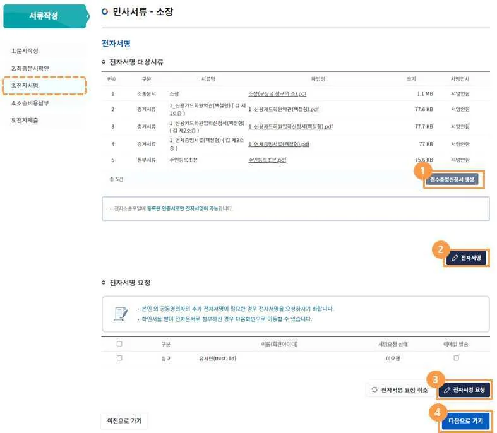Open step 2.최종문서확인 in sidebar

[x=30, y=68]
